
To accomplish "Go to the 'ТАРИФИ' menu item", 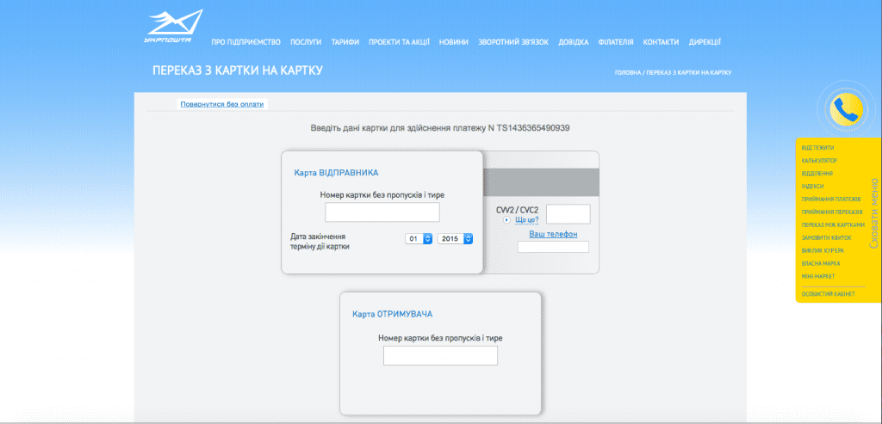I will pos(345,42).
